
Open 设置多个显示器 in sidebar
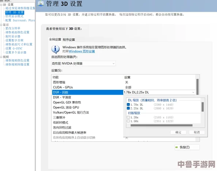click(16, 52)
